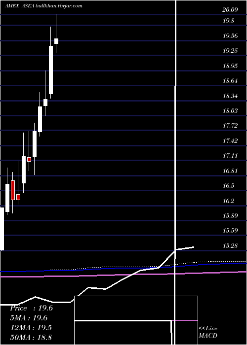Screen dimensions: 247x345
Task: Click the 15.89 price axis label
Action: pos(230,215)
